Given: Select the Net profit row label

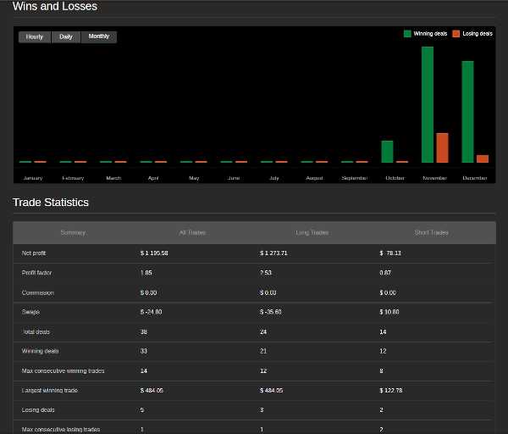Looking at the screenshot, I should click(x=35, y=253).
